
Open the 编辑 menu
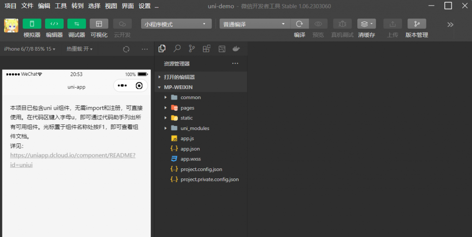[44, 6]
